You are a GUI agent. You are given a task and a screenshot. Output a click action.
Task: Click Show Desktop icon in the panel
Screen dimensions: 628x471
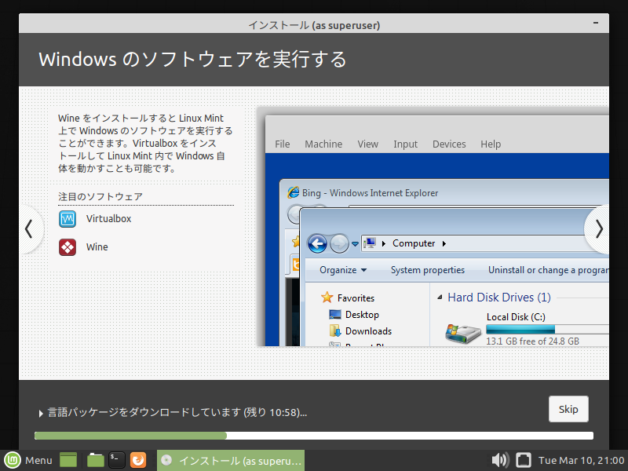point(68,460)
